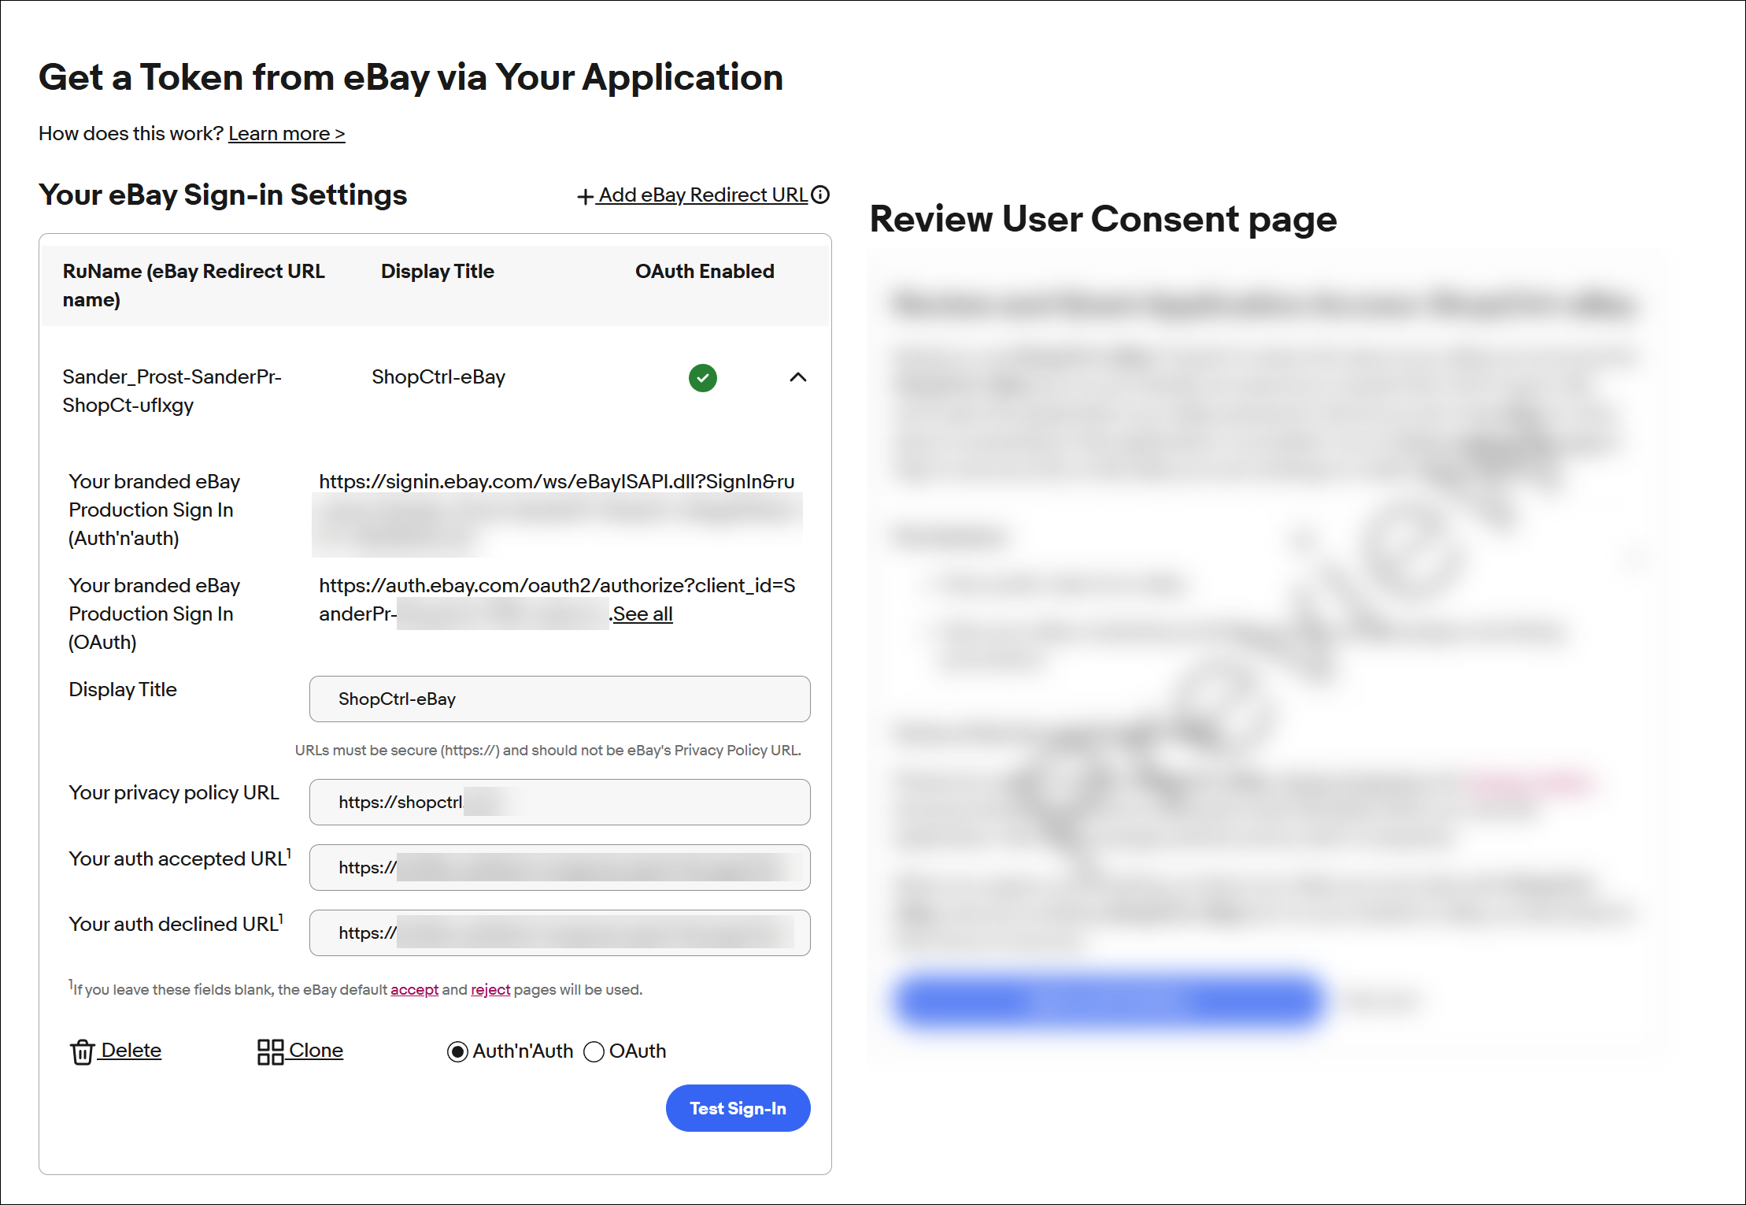1746x1205 pixels.
Task: Click the blurred blue button in consent preview
Action: [1110, 1001]
